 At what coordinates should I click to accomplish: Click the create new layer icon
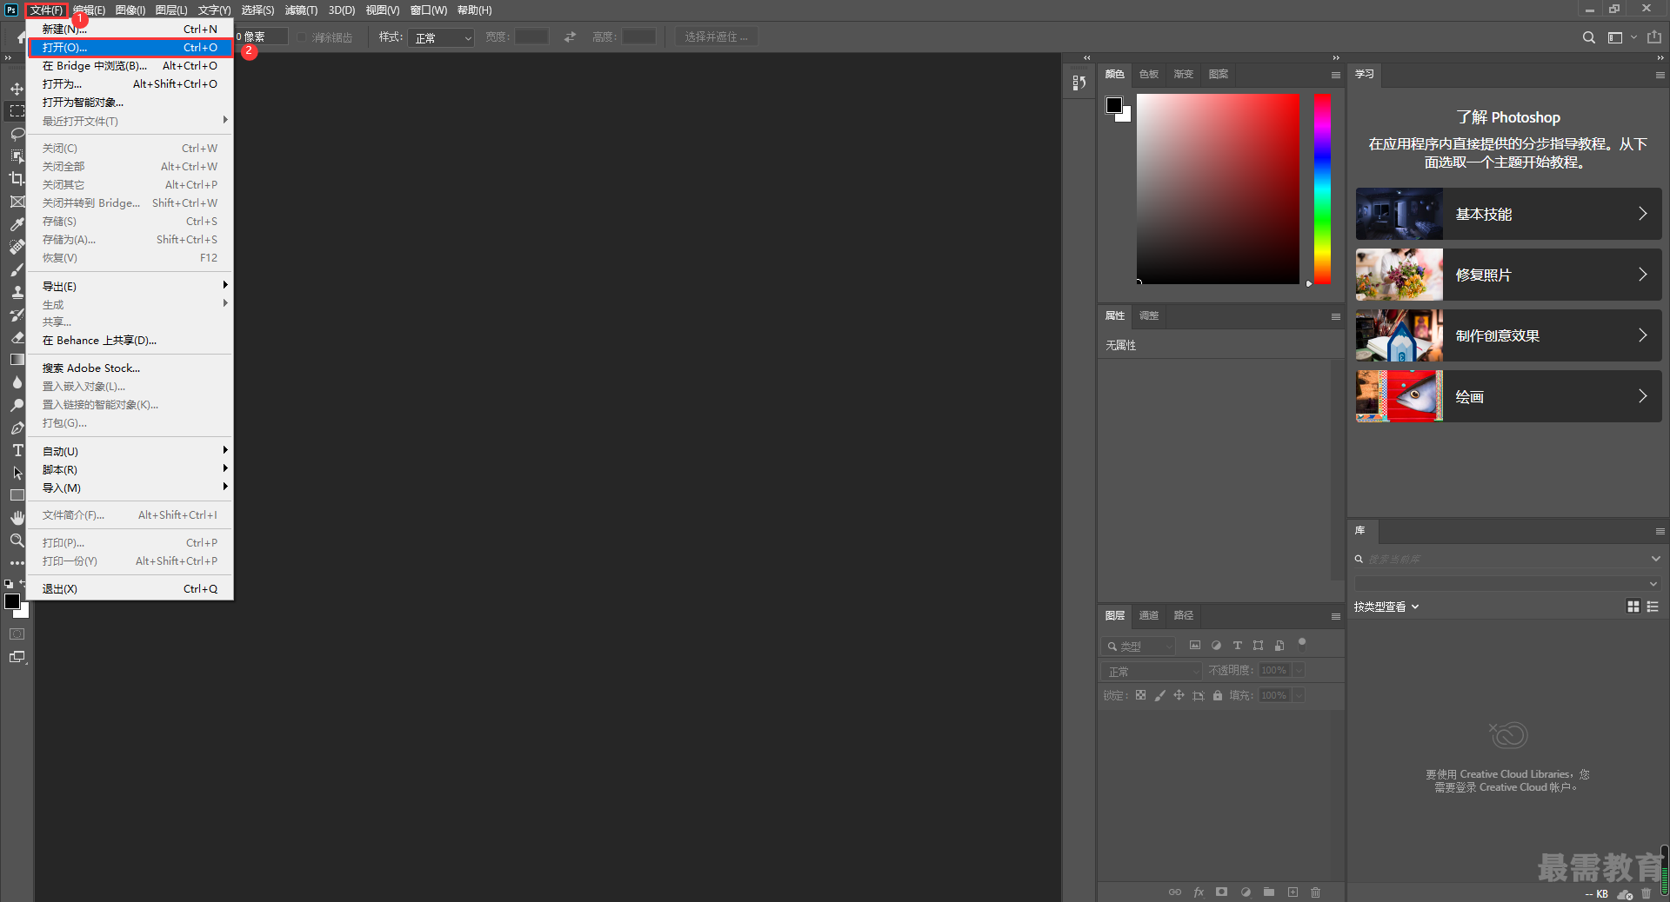click(x=1293, y=892)
